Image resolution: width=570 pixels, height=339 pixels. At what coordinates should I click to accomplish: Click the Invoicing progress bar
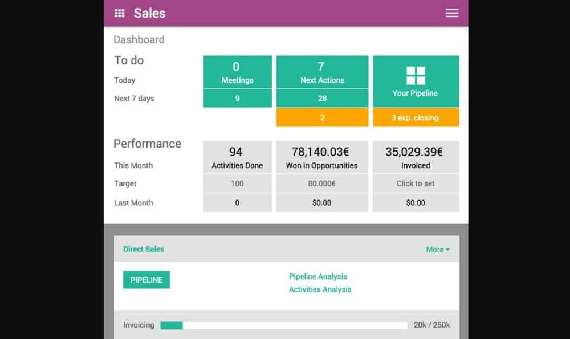[x=283, y=325]
